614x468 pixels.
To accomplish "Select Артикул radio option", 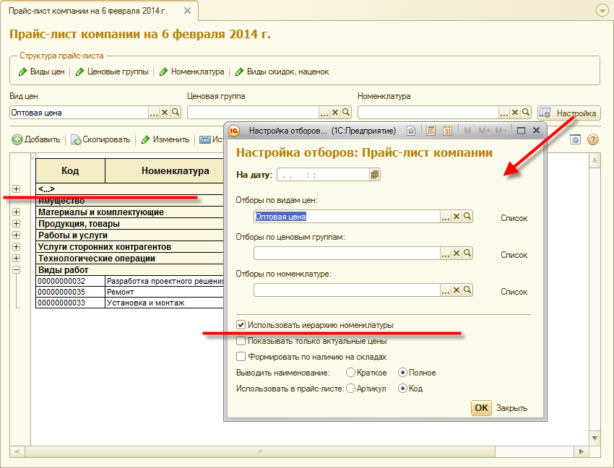I will click(351, 389).
